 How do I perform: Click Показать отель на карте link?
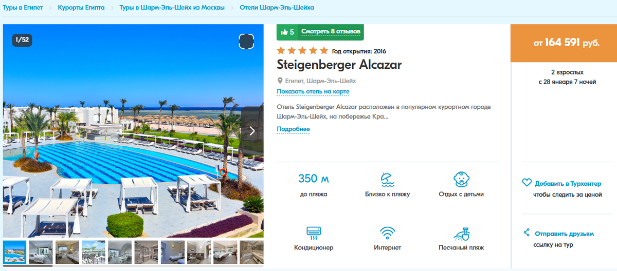313,92
